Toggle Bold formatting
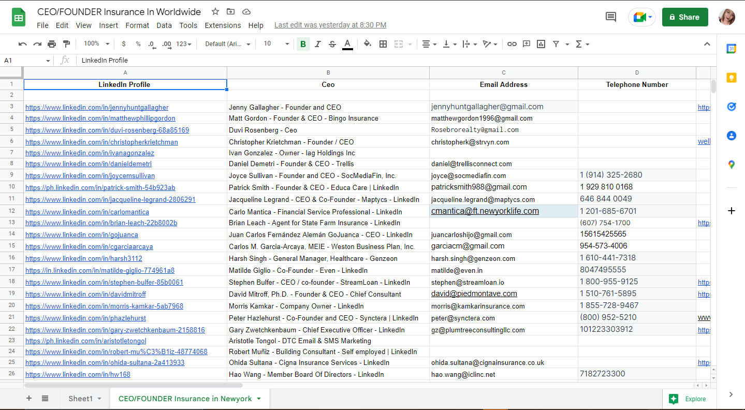Viewport: 745px width, 410px height. coord(303,44)
